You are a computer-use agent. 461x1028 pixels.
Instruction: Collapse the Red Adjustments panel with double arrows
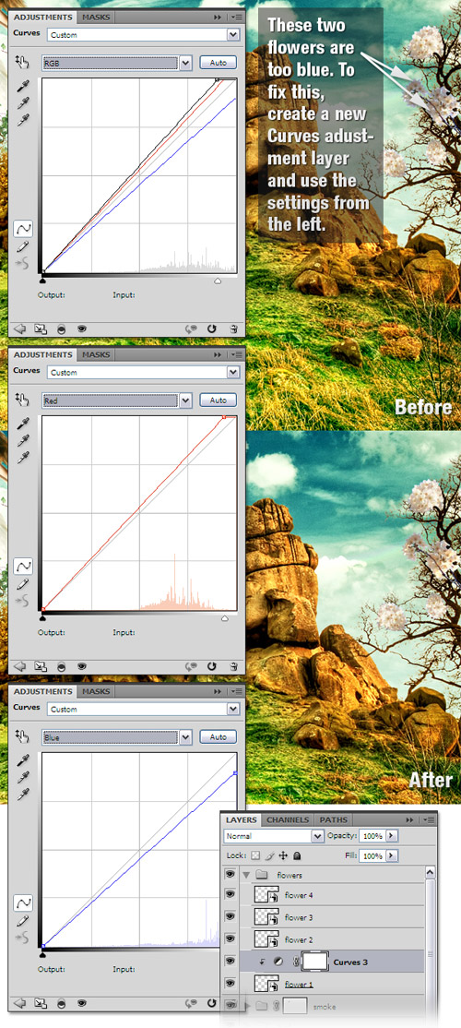click(217, 354)
